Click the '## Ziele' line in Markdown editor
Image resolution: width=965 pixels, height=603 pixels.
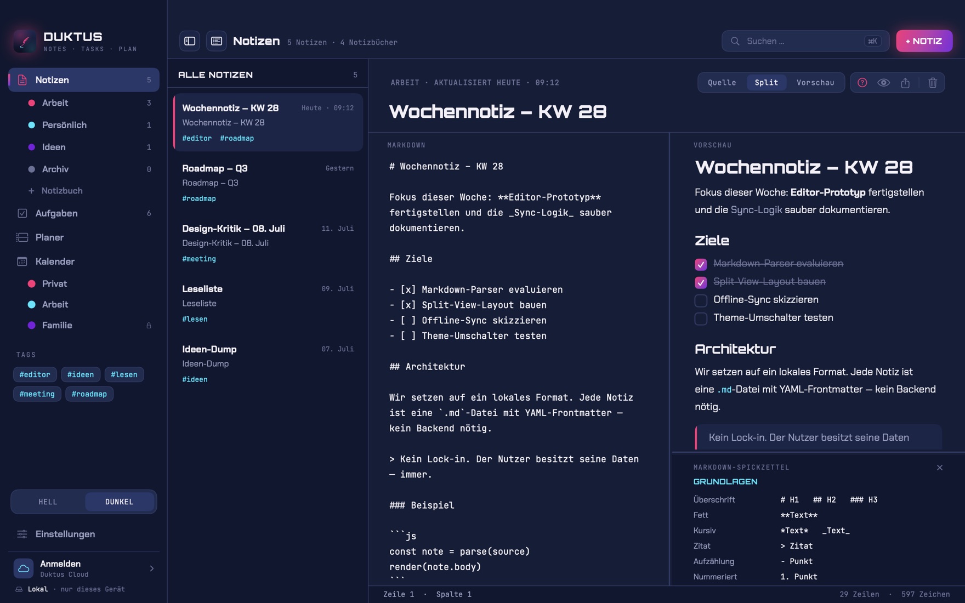[411, 259]
